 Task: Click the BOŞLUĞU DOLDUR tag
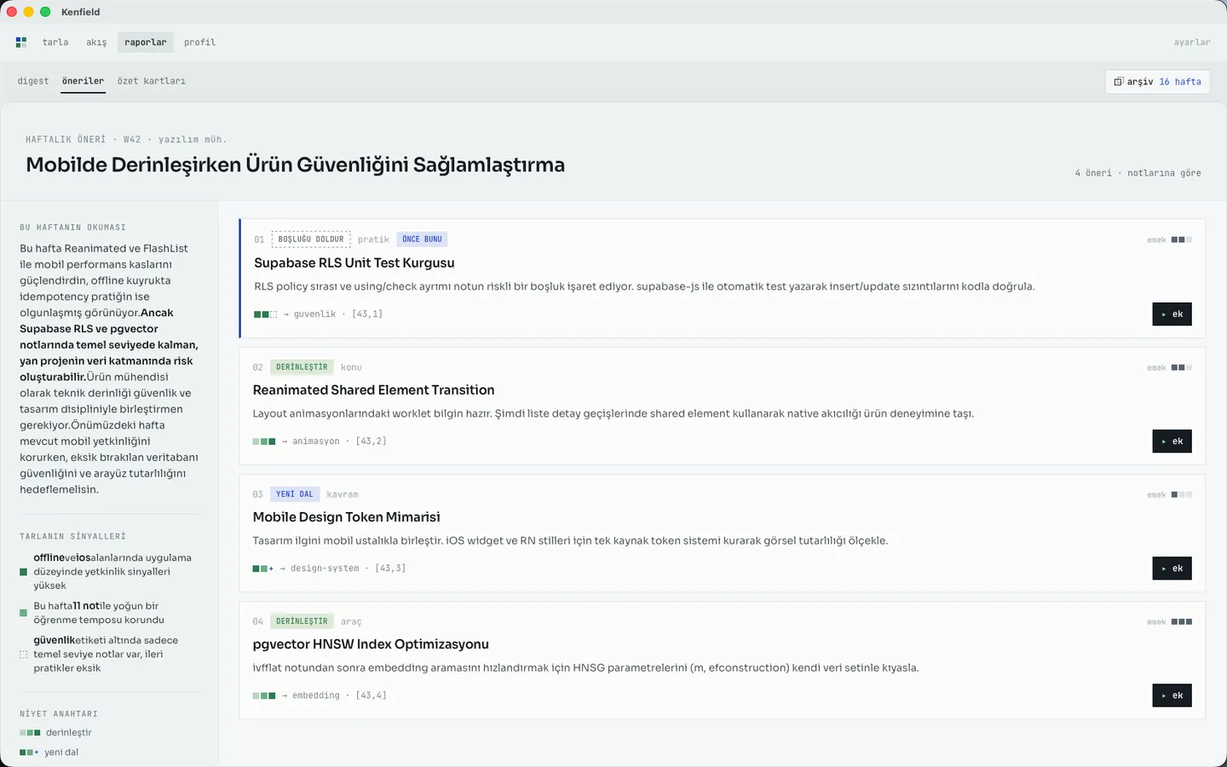tap(311, 239)
